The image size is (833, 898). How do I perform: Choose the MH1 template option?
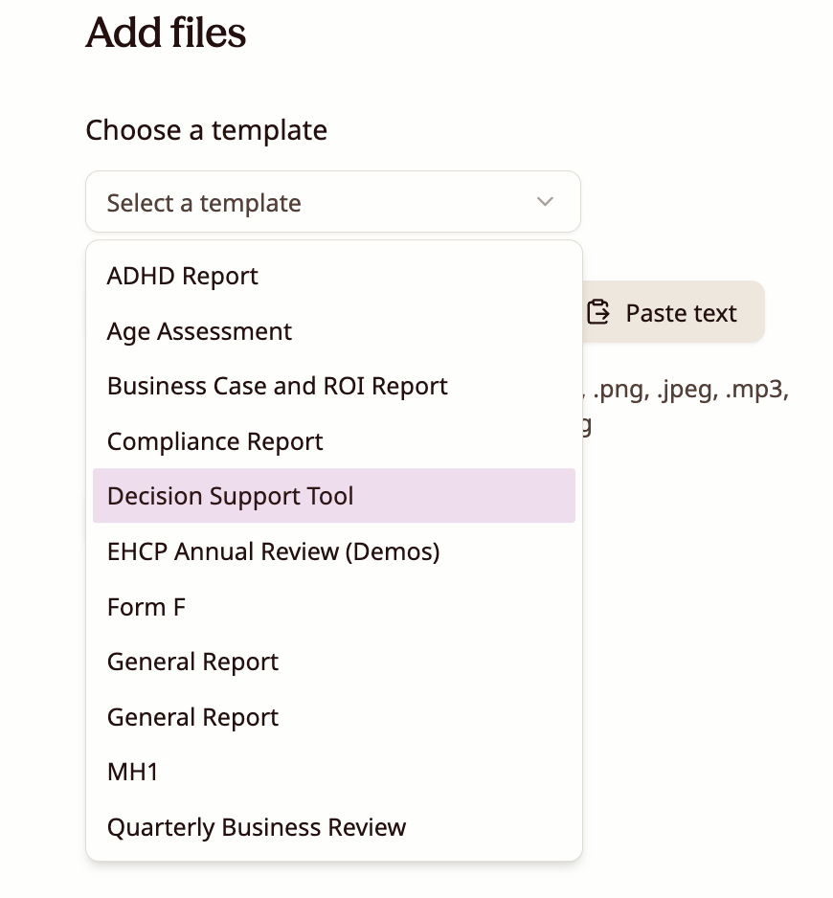pos(132,773)
